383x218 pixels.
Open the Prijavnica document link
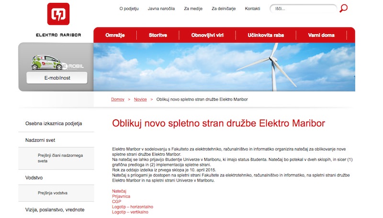[x=121, y=196]
